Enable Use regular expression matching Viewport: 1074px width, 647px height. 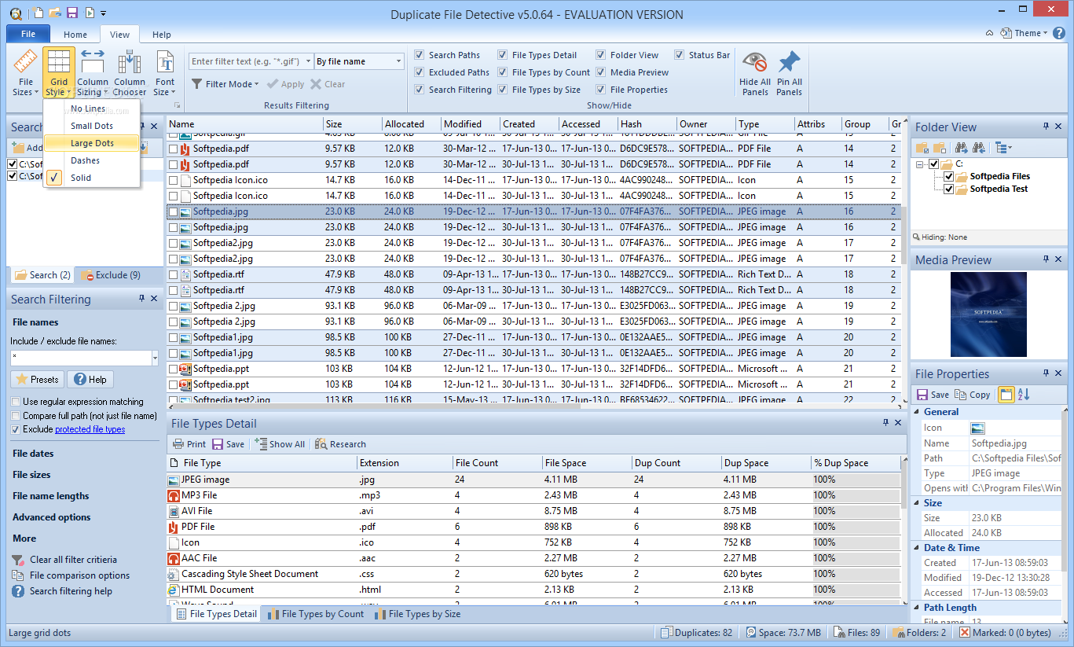click(x=15, y=402)
